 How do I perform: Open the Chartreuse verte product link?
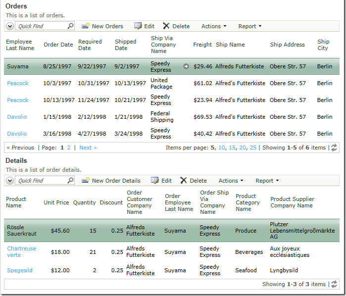(21, 251)
